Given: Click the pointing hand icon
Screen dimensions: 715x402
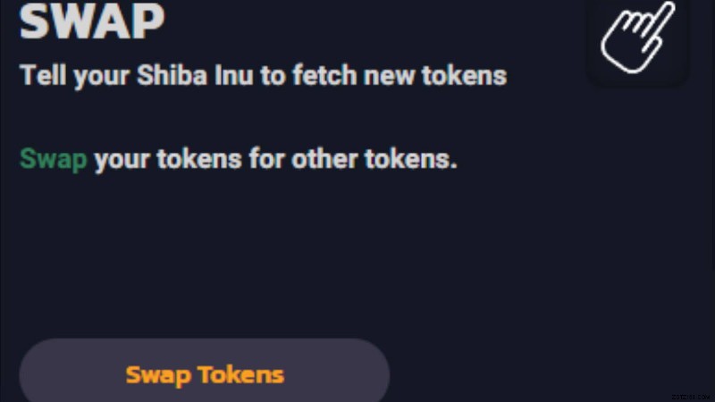Looking at the screenshot, I should tap(637, 36).
